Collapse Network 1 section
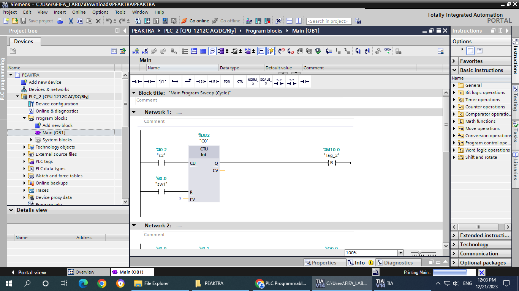This screenshot has height=291, width=519. pos(134,112)
